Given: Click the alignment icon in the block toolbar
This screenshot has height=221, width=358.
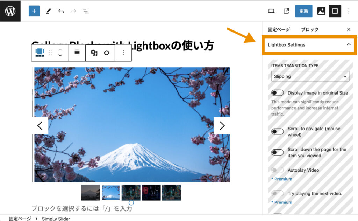Looking at the screenshot, I should click(77, 53).
